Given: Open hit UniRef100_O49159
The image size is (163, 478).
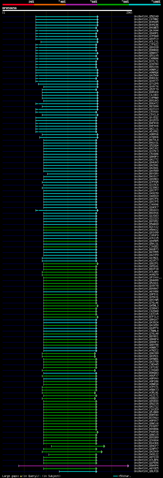Looking at the screenshot, I should coord(146,193).
